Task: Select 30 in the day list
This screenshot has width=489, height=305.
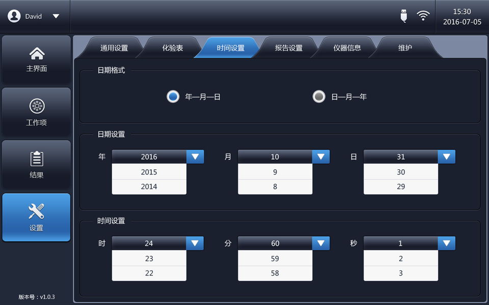Action: [401, 172]
